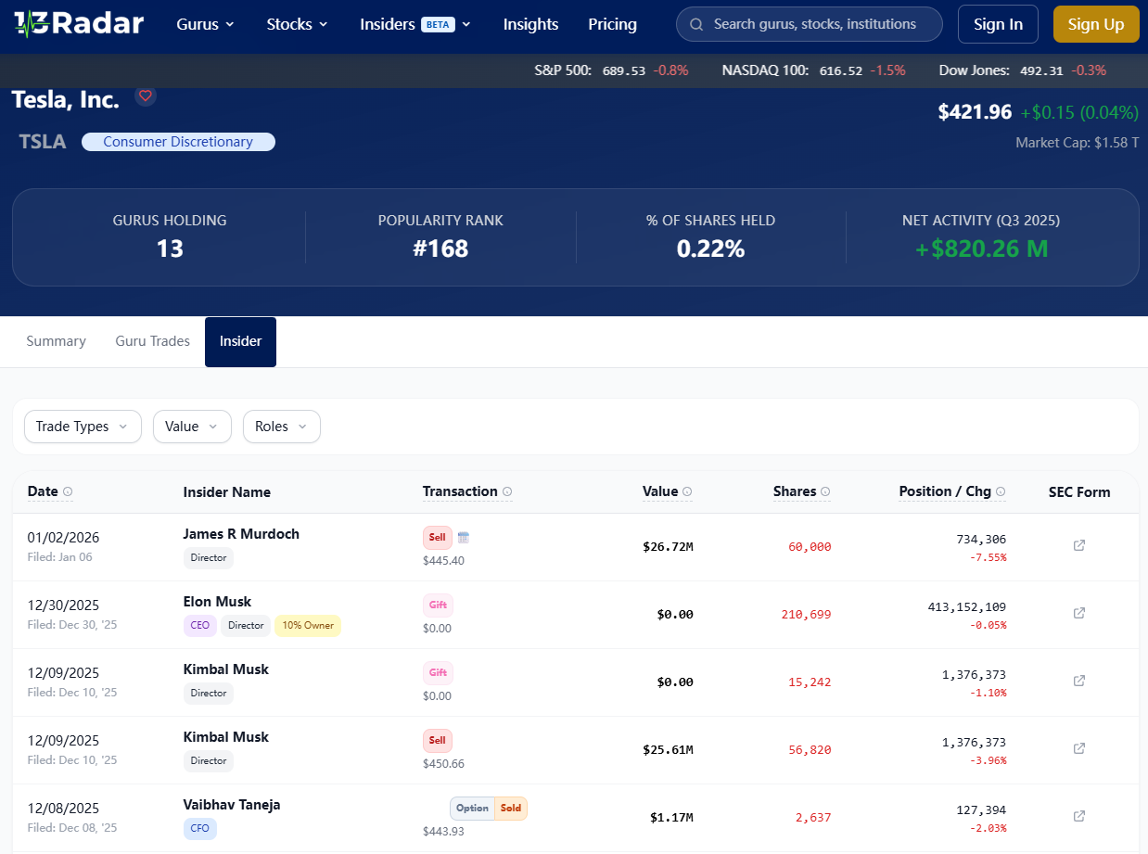Click the $1.17M value cell
The height and width of the screenshot is (854, 1148).
tap(671, 817)
